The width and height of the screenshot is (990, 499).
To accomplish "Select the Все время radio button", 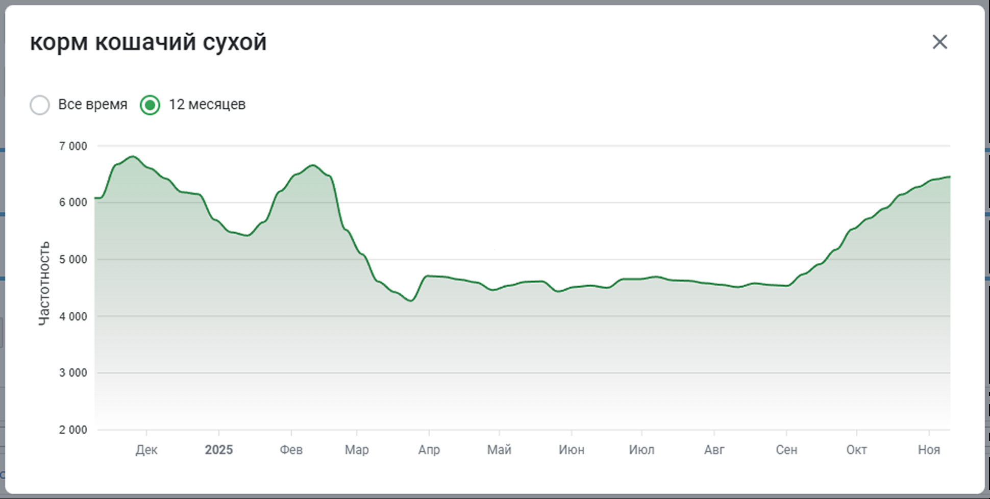I will coord(40,105).
